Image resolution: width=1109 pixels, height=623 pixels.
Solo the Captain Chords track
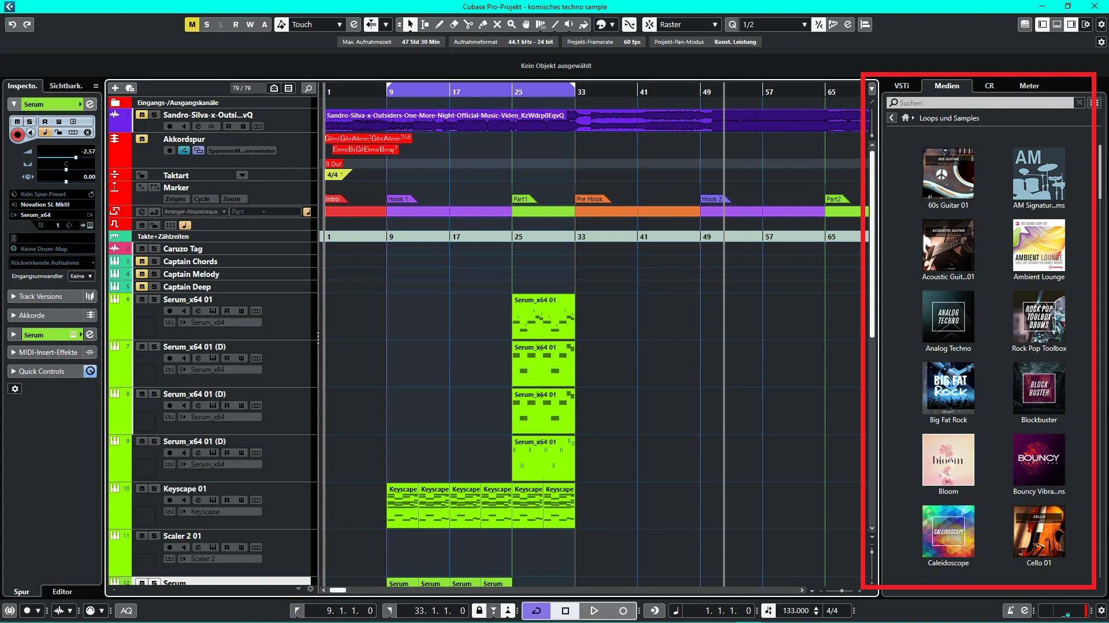[154, 261]
